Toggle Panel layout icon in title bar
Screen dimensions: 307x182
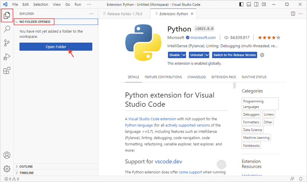[x=249, y=4]
